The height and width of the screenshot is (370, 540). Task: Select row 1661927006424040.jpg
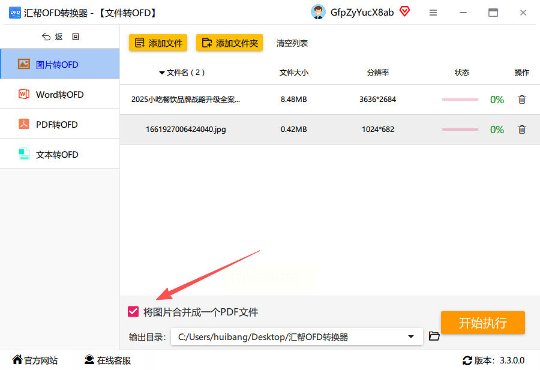(x=330, y=130)
